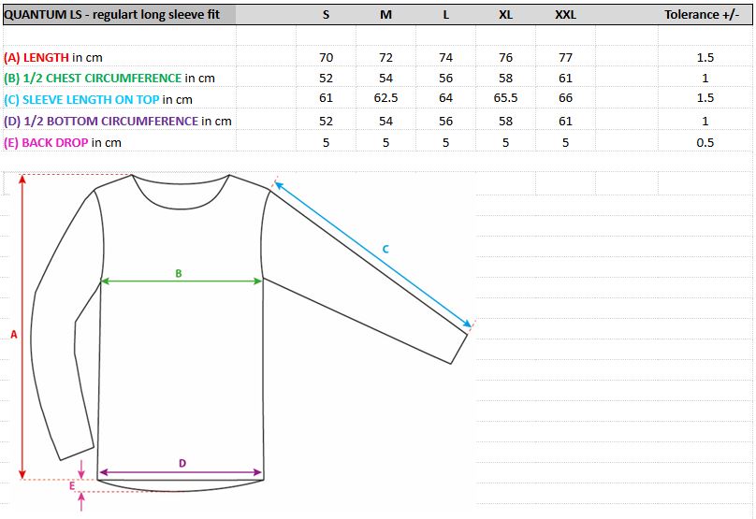
Task: Select the 64 sleeve length cell for L
Action: (x=445, y=98)
